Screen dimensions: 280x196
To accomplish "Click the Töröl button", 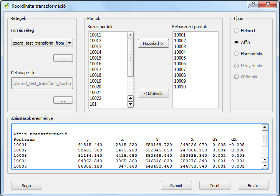I will click(x=215, y=185).
